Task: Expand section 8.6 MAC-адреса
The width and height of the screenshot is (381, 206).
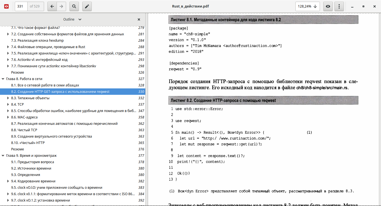Action: point(8,117)
